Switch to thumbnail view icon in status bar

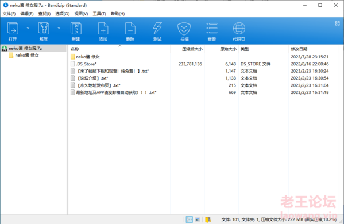pos(198,219)
